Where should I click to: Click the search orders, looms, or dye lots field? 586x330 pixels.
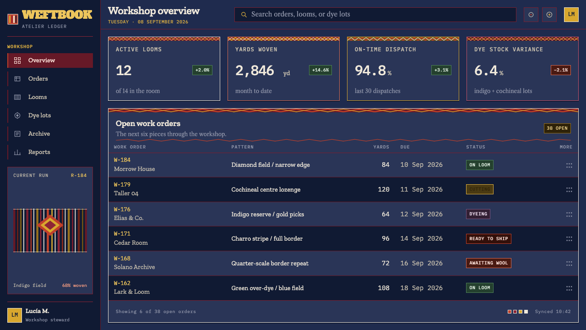[x=375, y=15]
